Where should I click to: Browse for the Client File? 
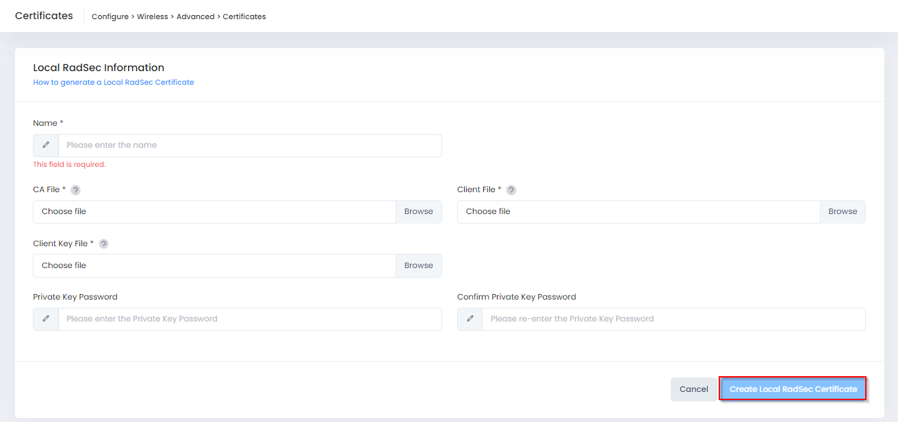(x=843, y=212)
